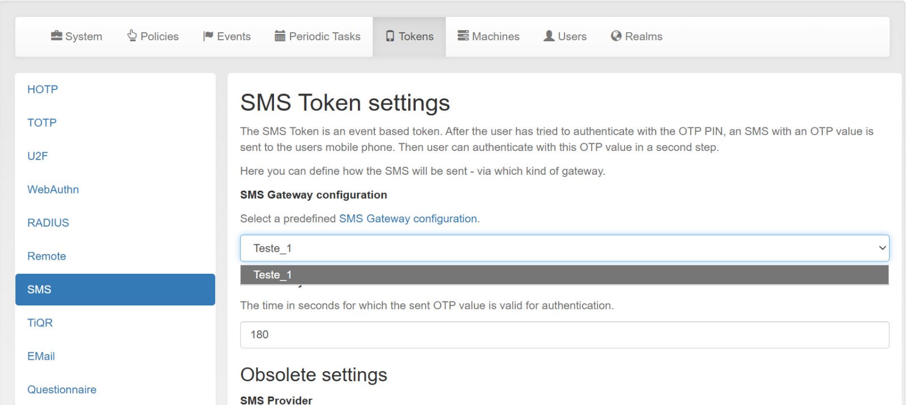
Task: Expand the SMS Gateway configuration dropdown
Action: pos(564,248)
